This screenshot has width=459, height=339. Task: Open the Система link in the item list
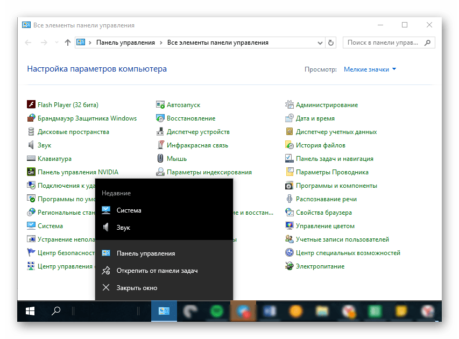(x=50, y=225)
